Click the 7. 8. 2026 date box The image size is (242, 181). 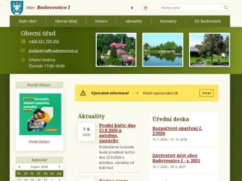(87, 132)
